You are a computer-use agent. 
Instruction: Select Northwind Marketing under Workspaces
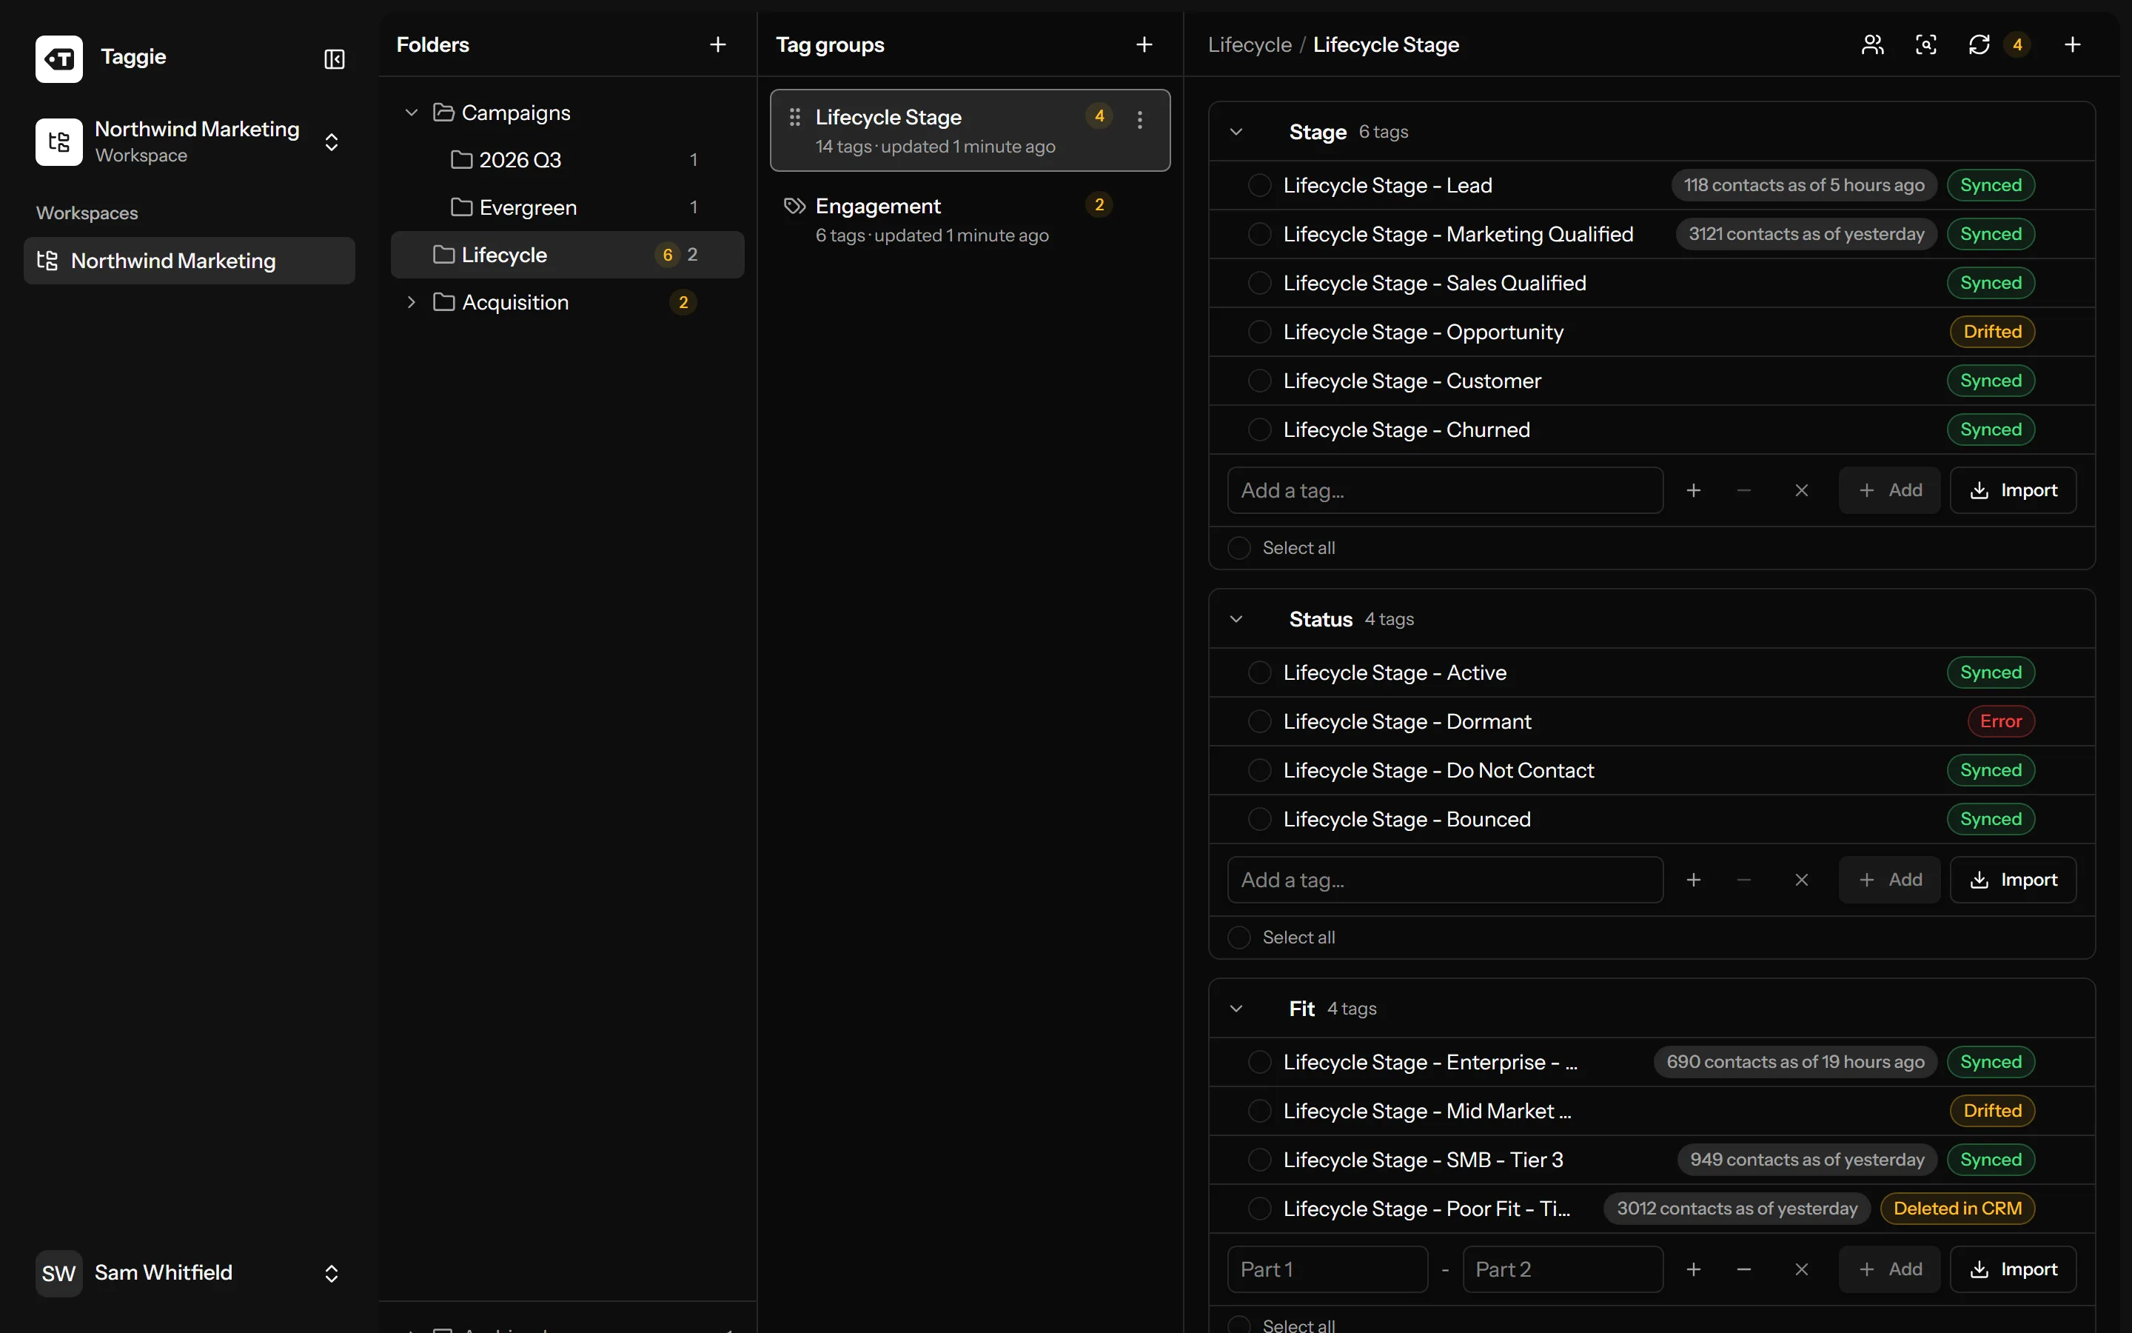190,261
